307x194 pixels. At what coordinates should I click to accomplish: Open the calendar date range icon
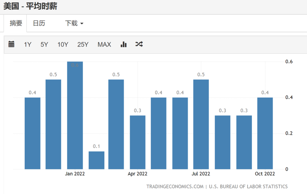point(11,44)
